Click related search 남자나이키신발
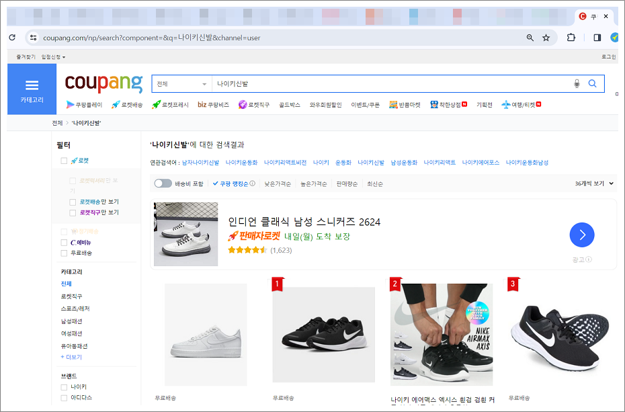Image resolution: width=625 pixels, height=412 pixels. (200, 163)
